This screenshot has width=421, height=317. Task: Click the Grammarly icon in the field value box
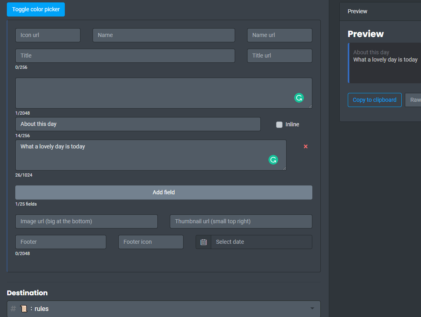273,160
